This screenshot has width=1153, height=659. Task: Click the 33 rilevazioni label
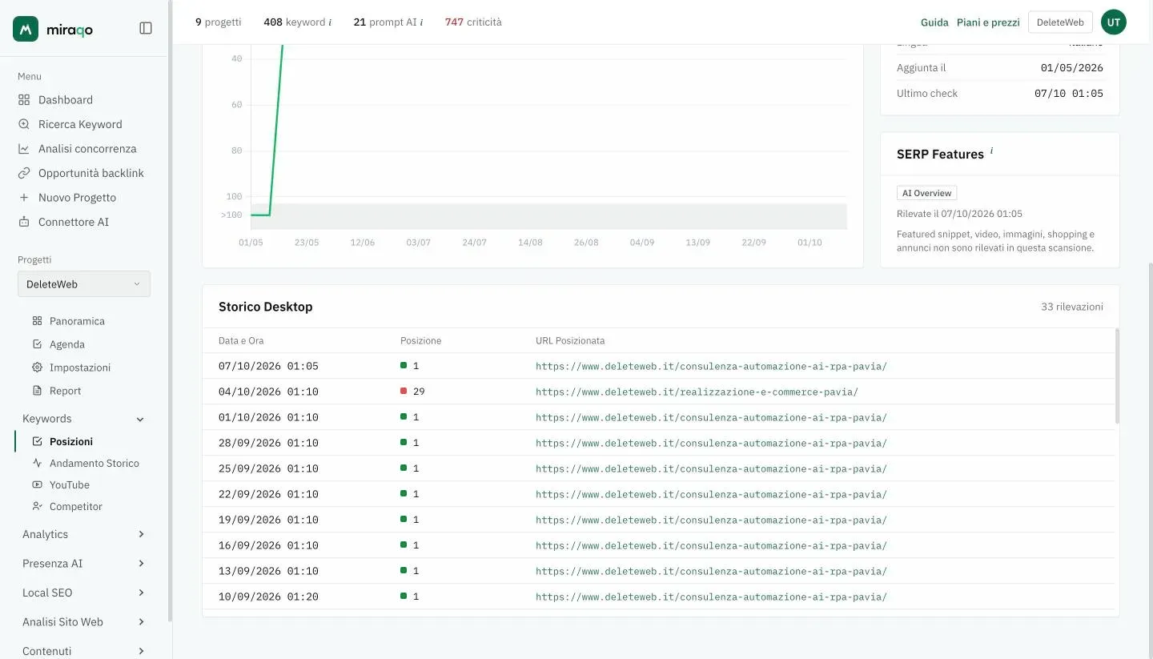pos(1072,307)
